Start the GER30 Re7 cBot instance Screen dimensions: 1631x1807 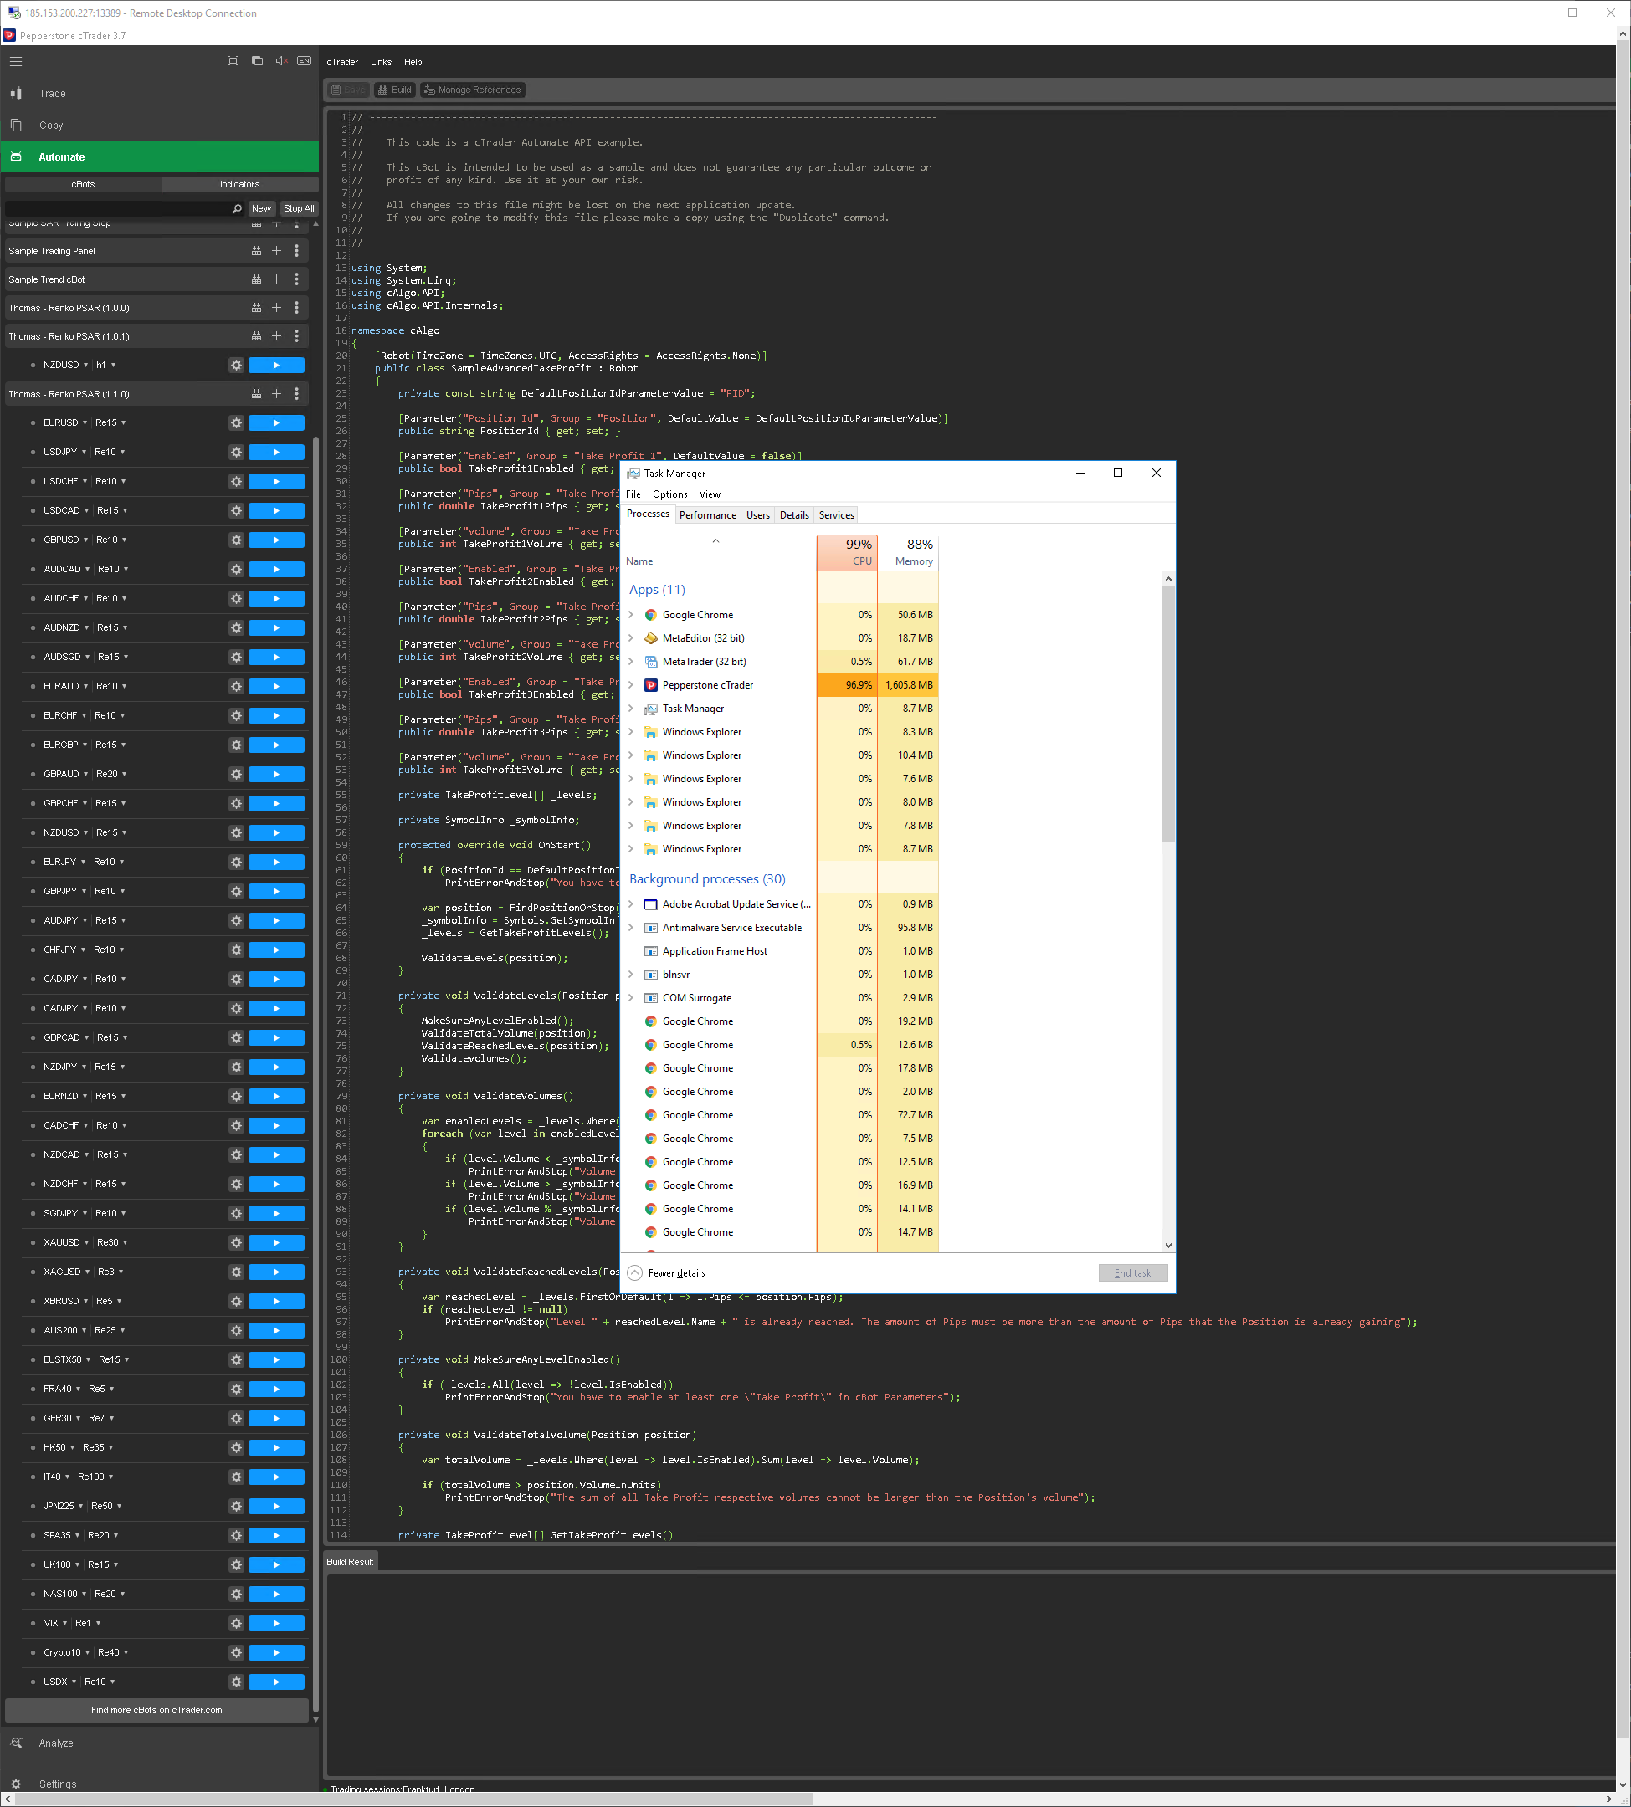click(276, 1418)
